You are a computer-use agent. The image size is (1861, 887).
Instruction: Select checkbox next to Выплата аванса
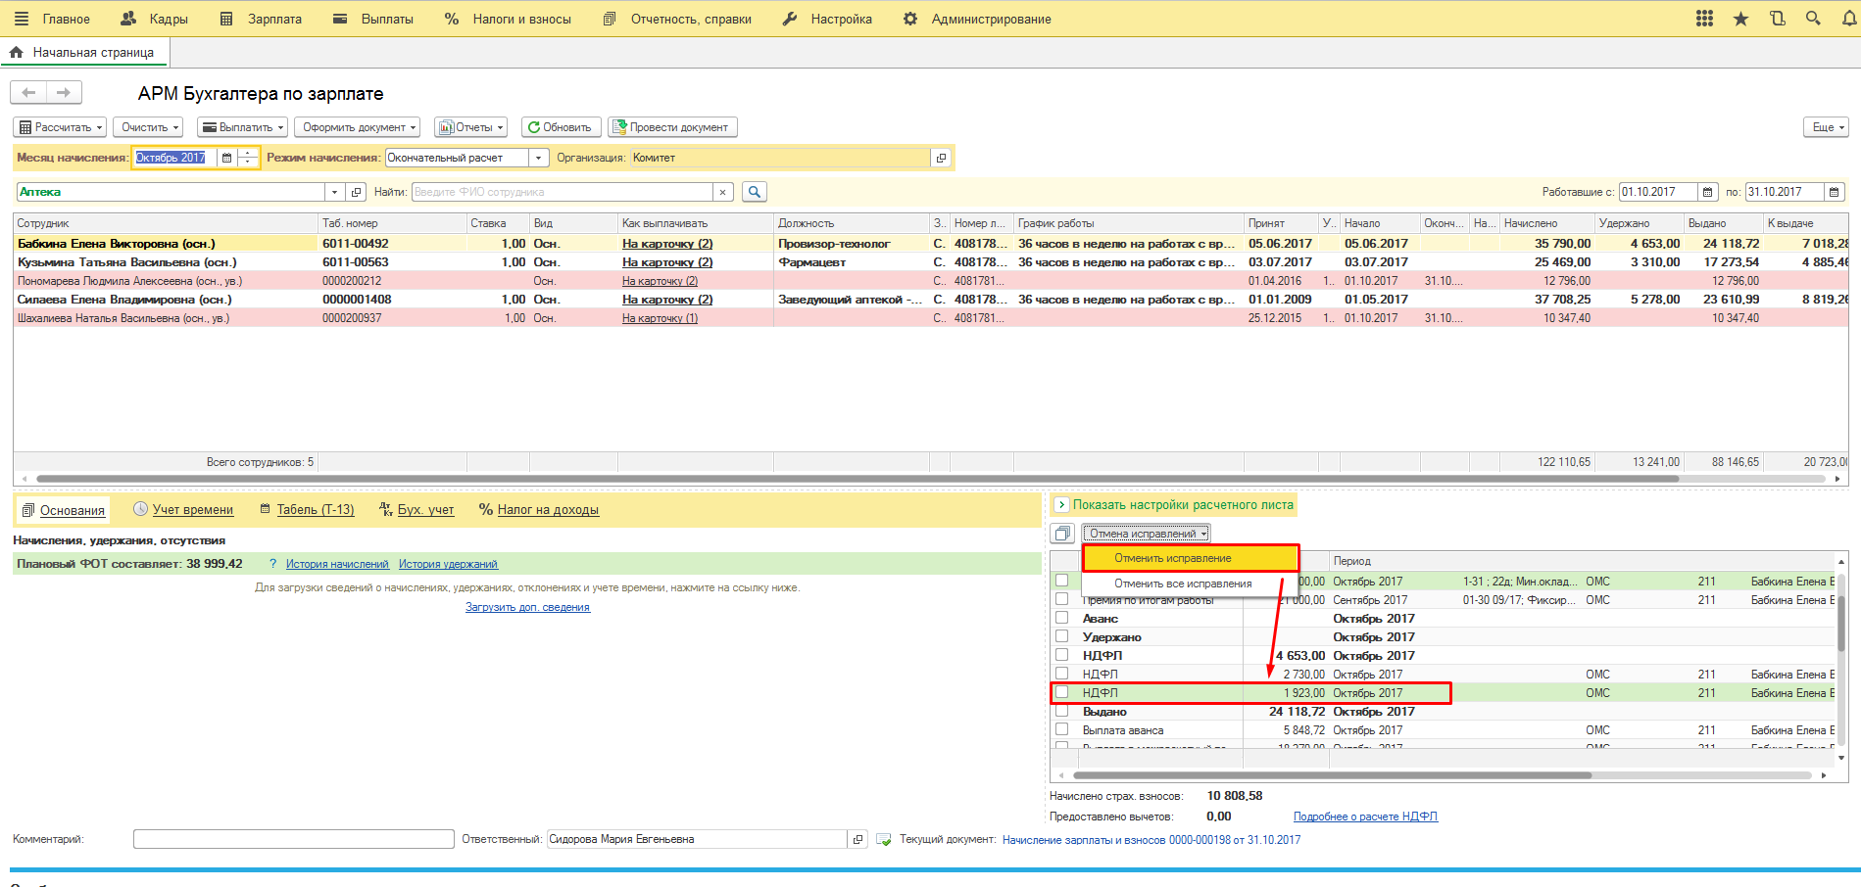(1061, 729)
